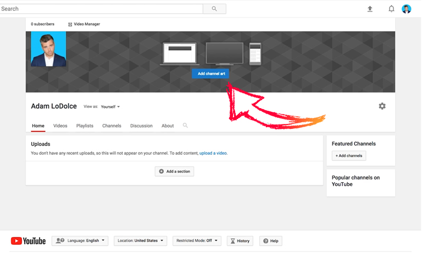This screenshot has width=422, height=254.
Task: Click the channel profile picture
Action: point(48,49)
